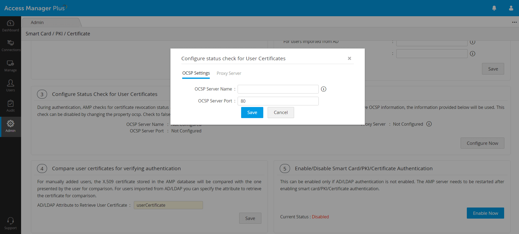Click Cancel in the dialog
The image size is (519, 234).
tap(281, 112)
